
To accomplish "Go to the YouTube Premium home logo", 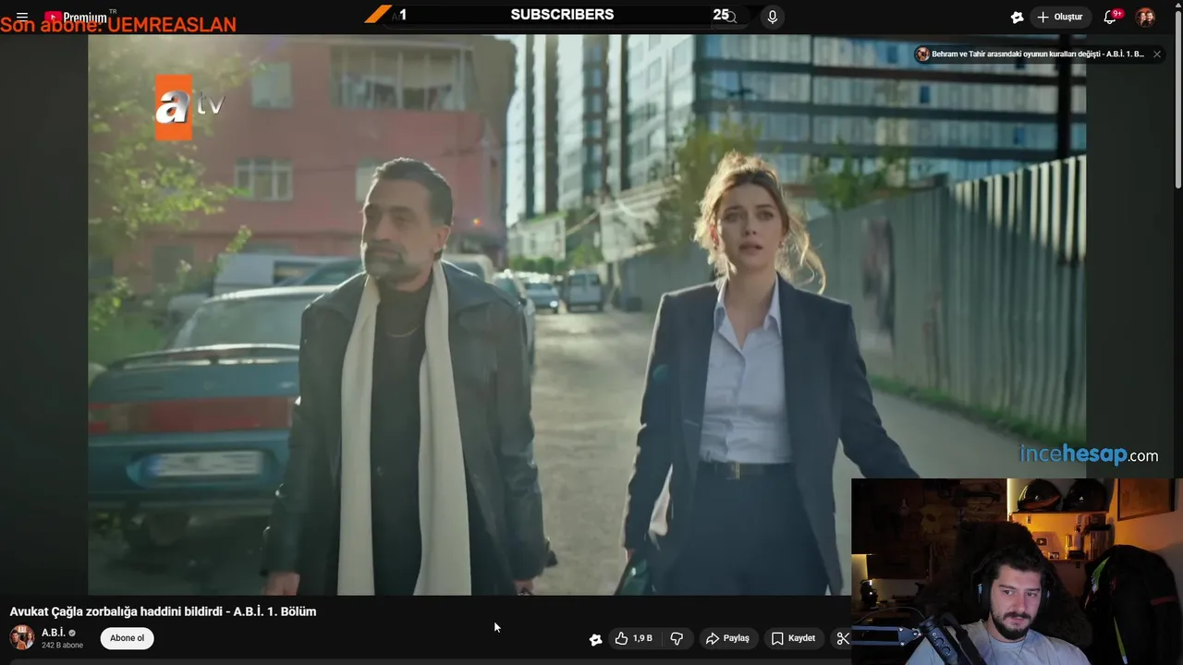I will (x=78, y=17).
